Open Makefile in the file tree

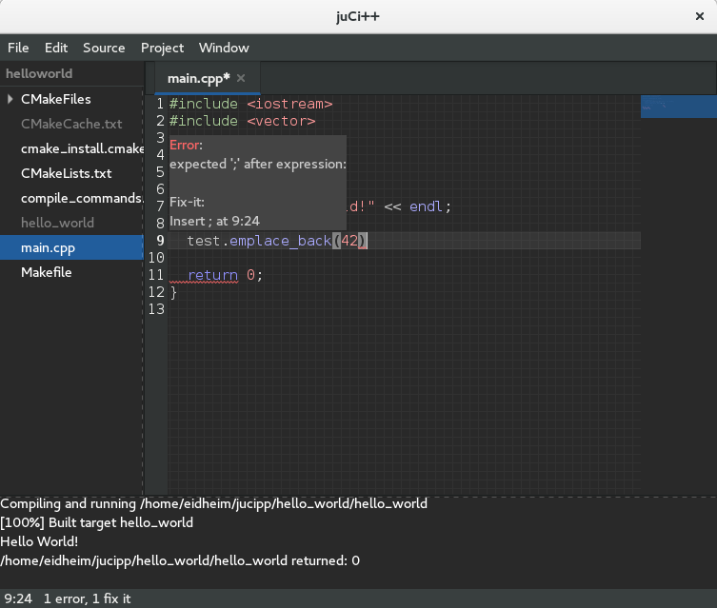tap(46, 272)
